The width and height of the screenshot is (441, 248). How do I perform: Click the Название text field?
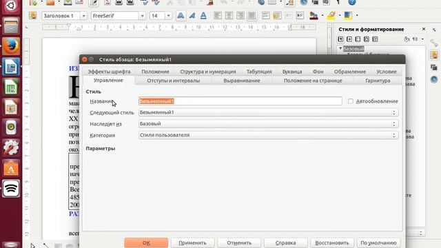(x=240, y=101)
